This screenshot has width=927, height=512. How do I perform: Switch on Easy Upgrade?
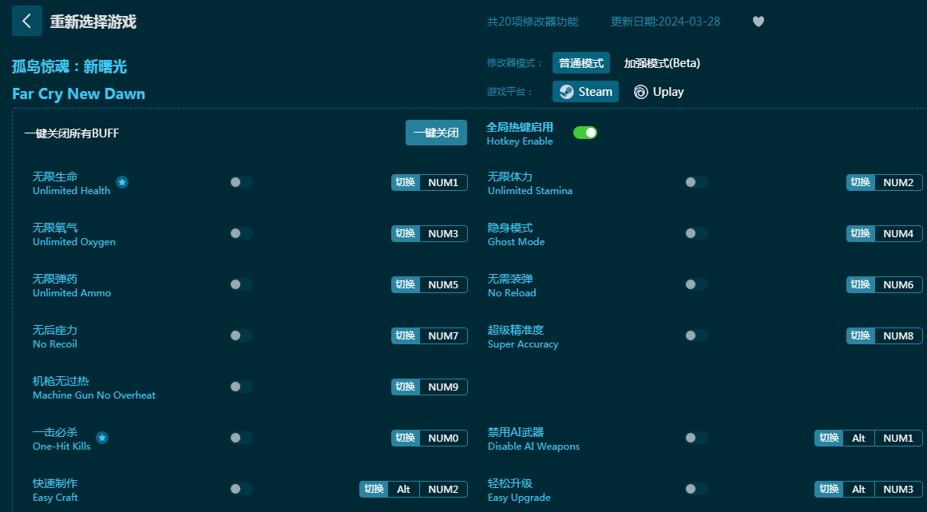[695, 489]
